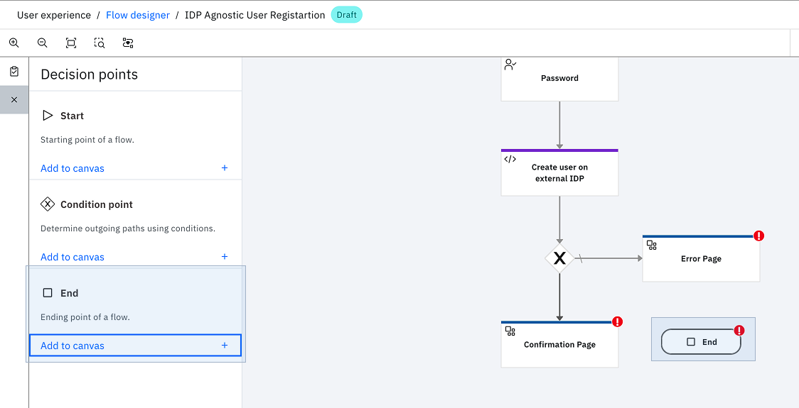
Task: Close the Decision points panel
Action: 14,100
